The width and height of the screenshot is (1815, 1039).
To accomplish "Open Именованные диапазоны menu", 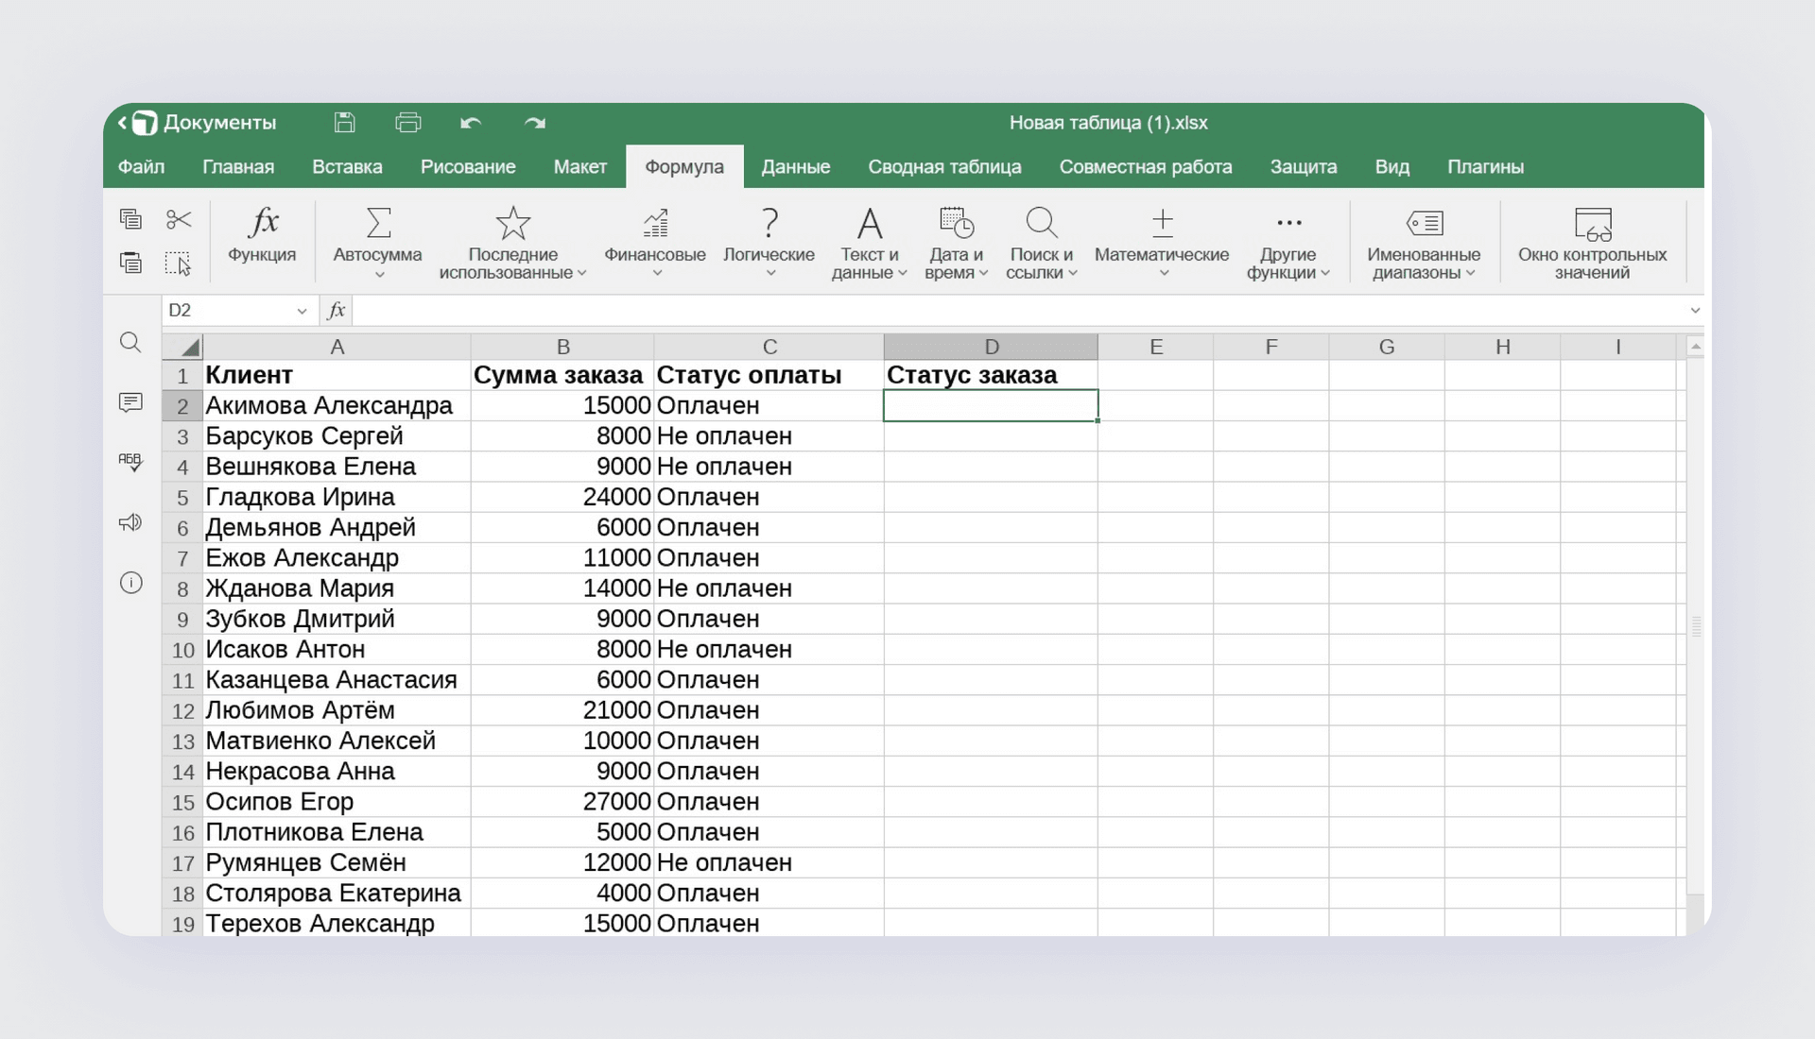I will pyautogui.click(x=1424, y=244).
